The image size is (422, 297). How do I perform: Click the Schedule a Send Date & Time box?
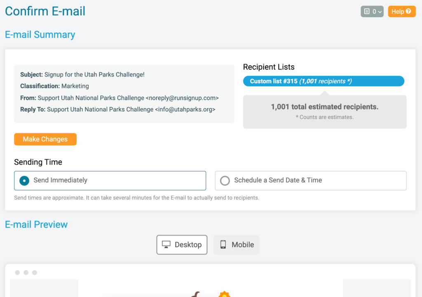(x=311, y=180)
